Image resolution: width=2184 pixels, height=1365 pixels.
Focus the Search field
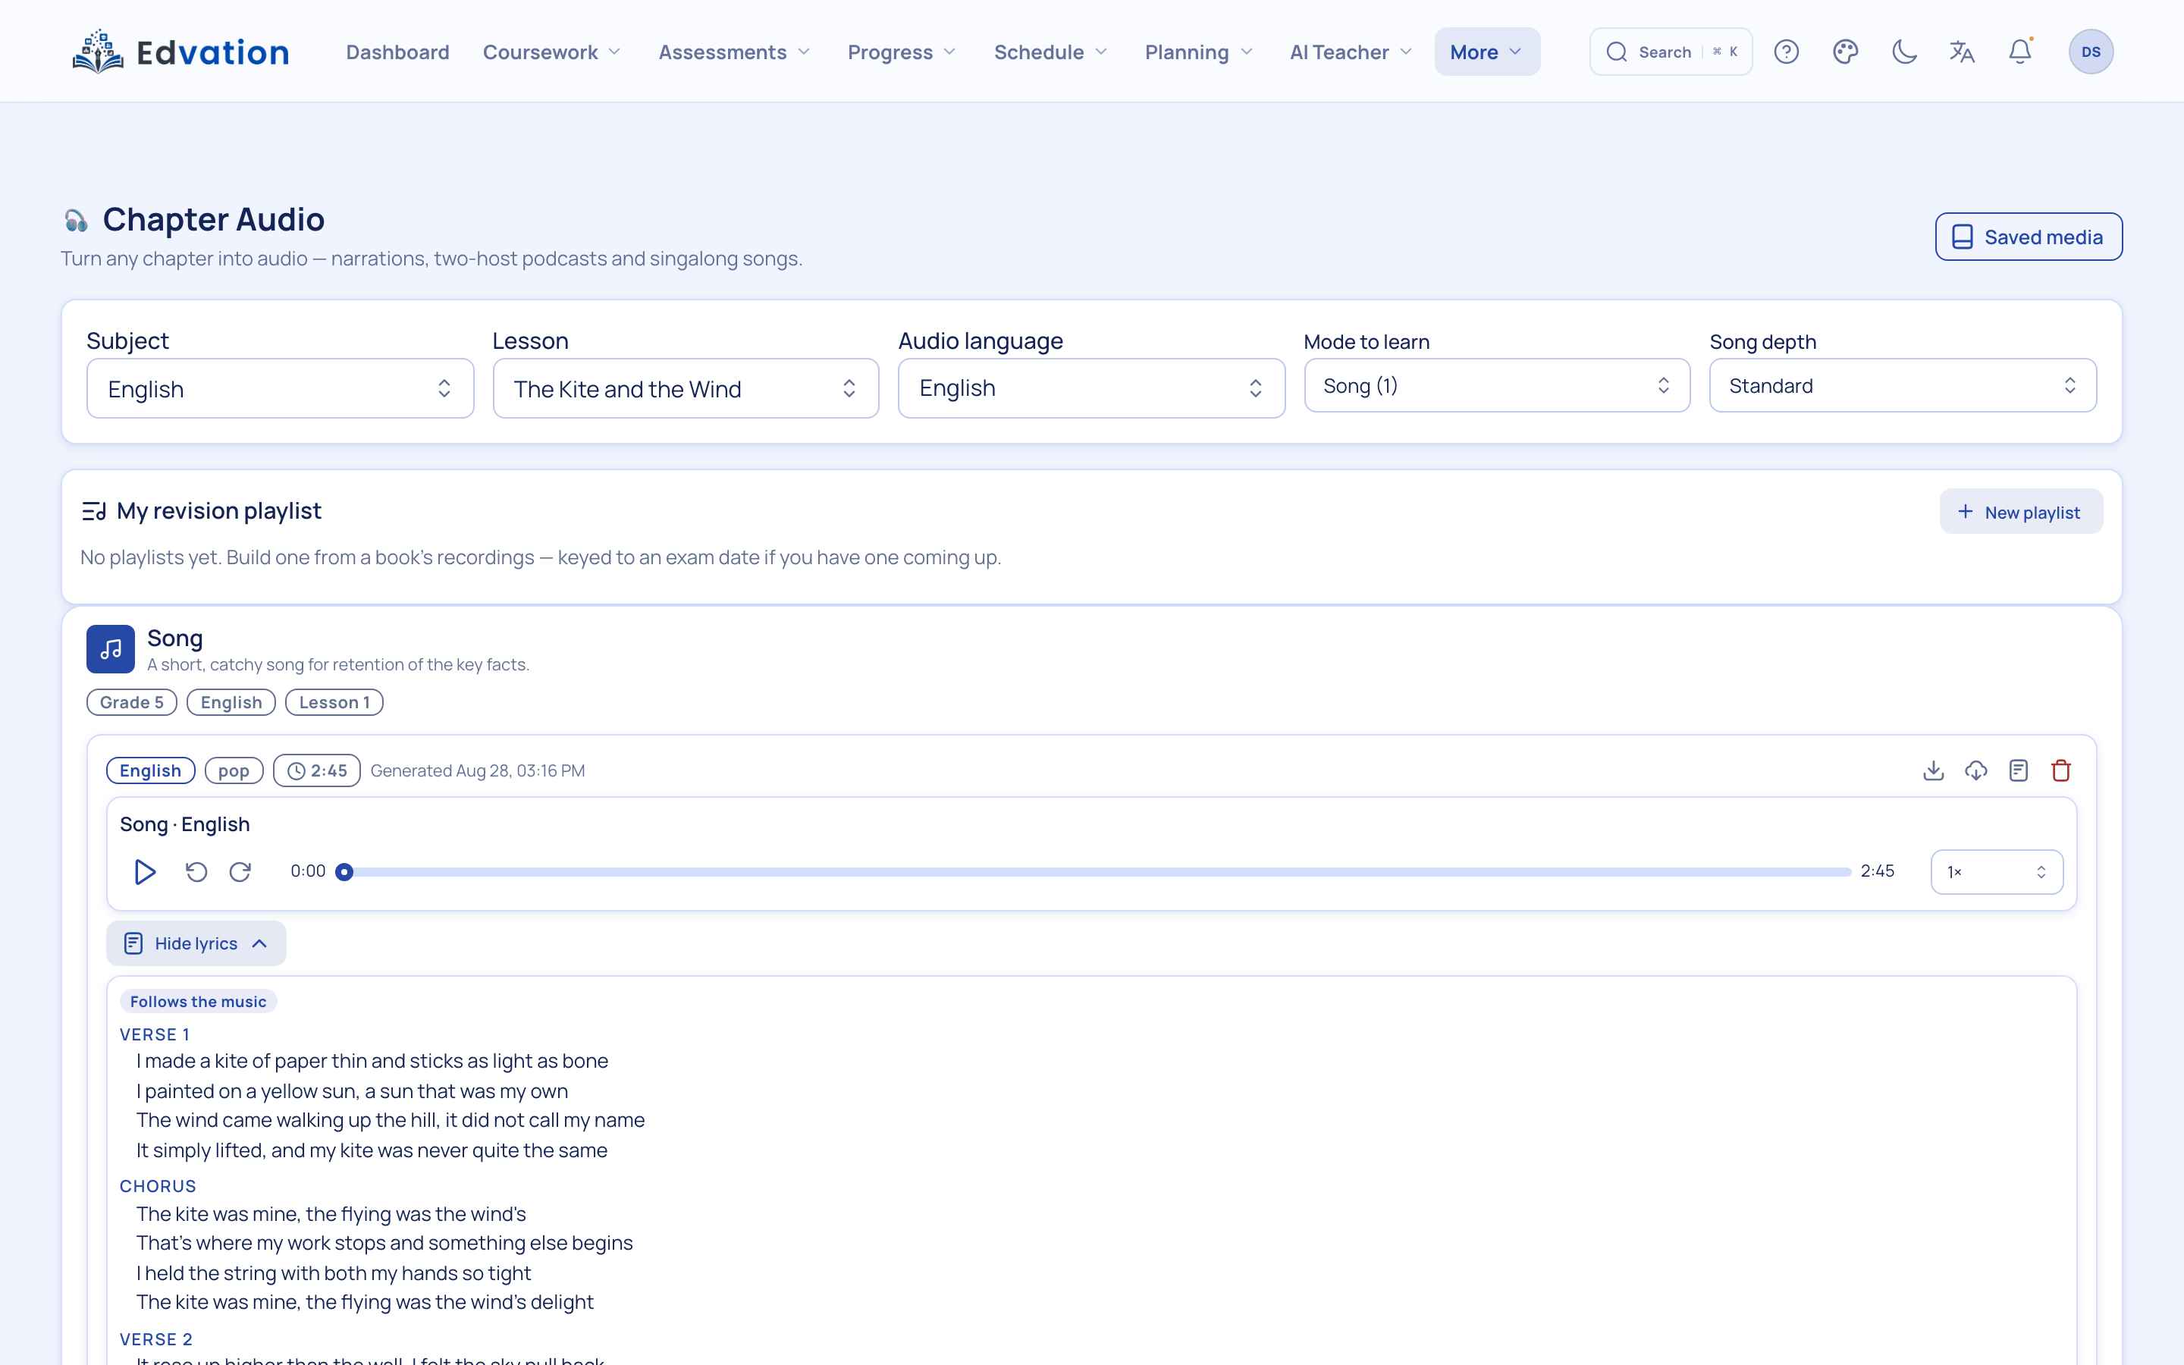(x=1671, y=52)
